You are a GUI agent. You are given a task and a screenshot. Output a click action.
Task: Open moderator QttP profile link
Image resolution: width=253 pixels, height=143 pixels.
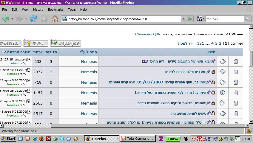pos(157,34)
